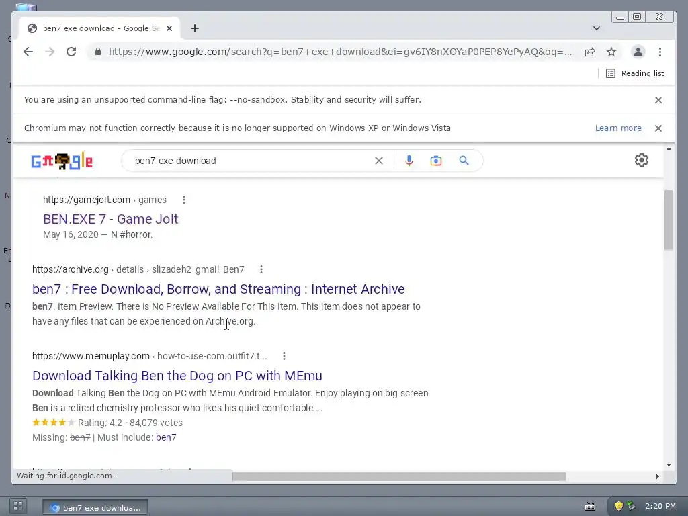Click the network tray icon
688x516 pixels.
pos(631,506)
